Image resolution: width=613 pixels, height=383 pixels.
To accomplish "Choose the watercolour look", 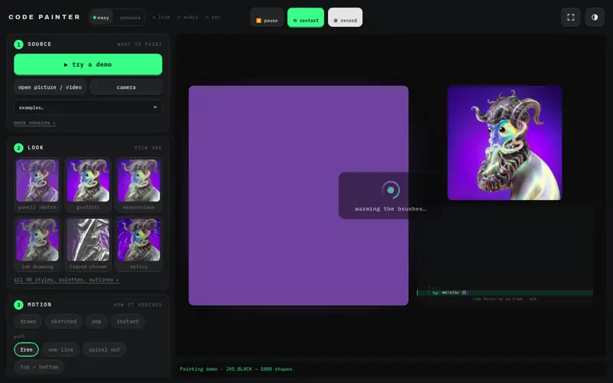I will click(139, 185).
